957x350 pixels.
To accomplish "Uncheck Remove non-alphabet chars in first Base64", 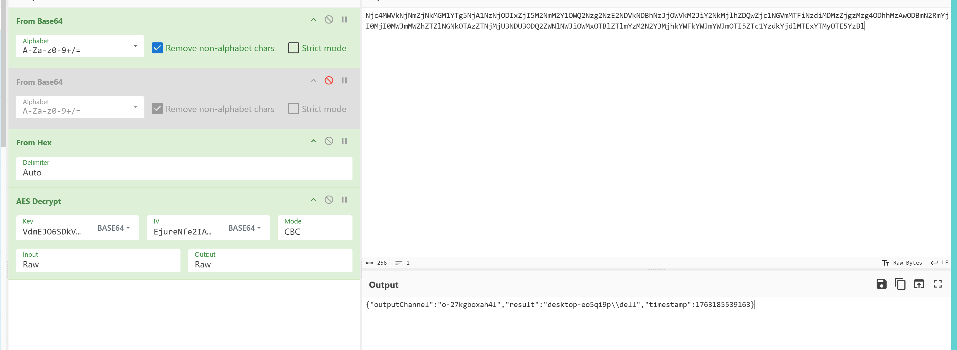I will [x=157, y=48].
